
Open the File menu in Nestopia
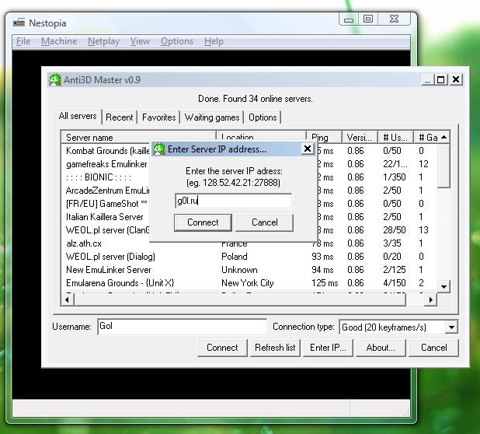[23, 41]
